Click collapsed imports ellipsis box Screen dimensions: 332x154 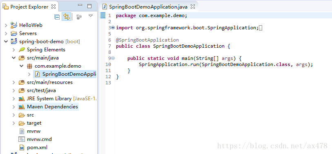coord(261,28)
